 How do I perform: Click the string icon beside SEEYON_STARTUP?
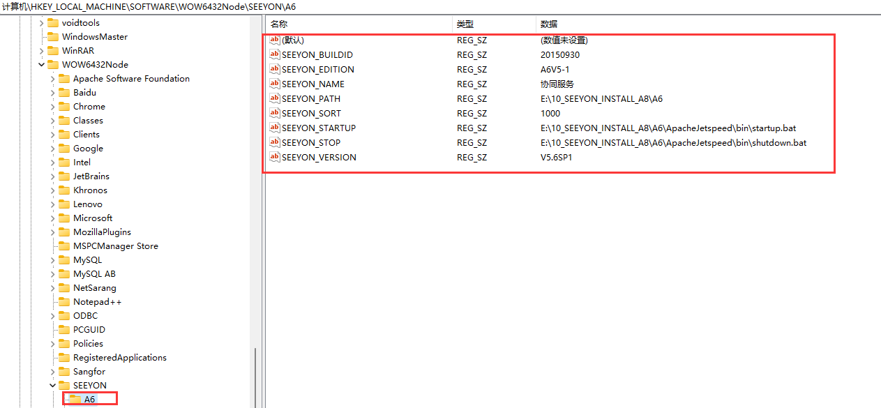[275, 128]
